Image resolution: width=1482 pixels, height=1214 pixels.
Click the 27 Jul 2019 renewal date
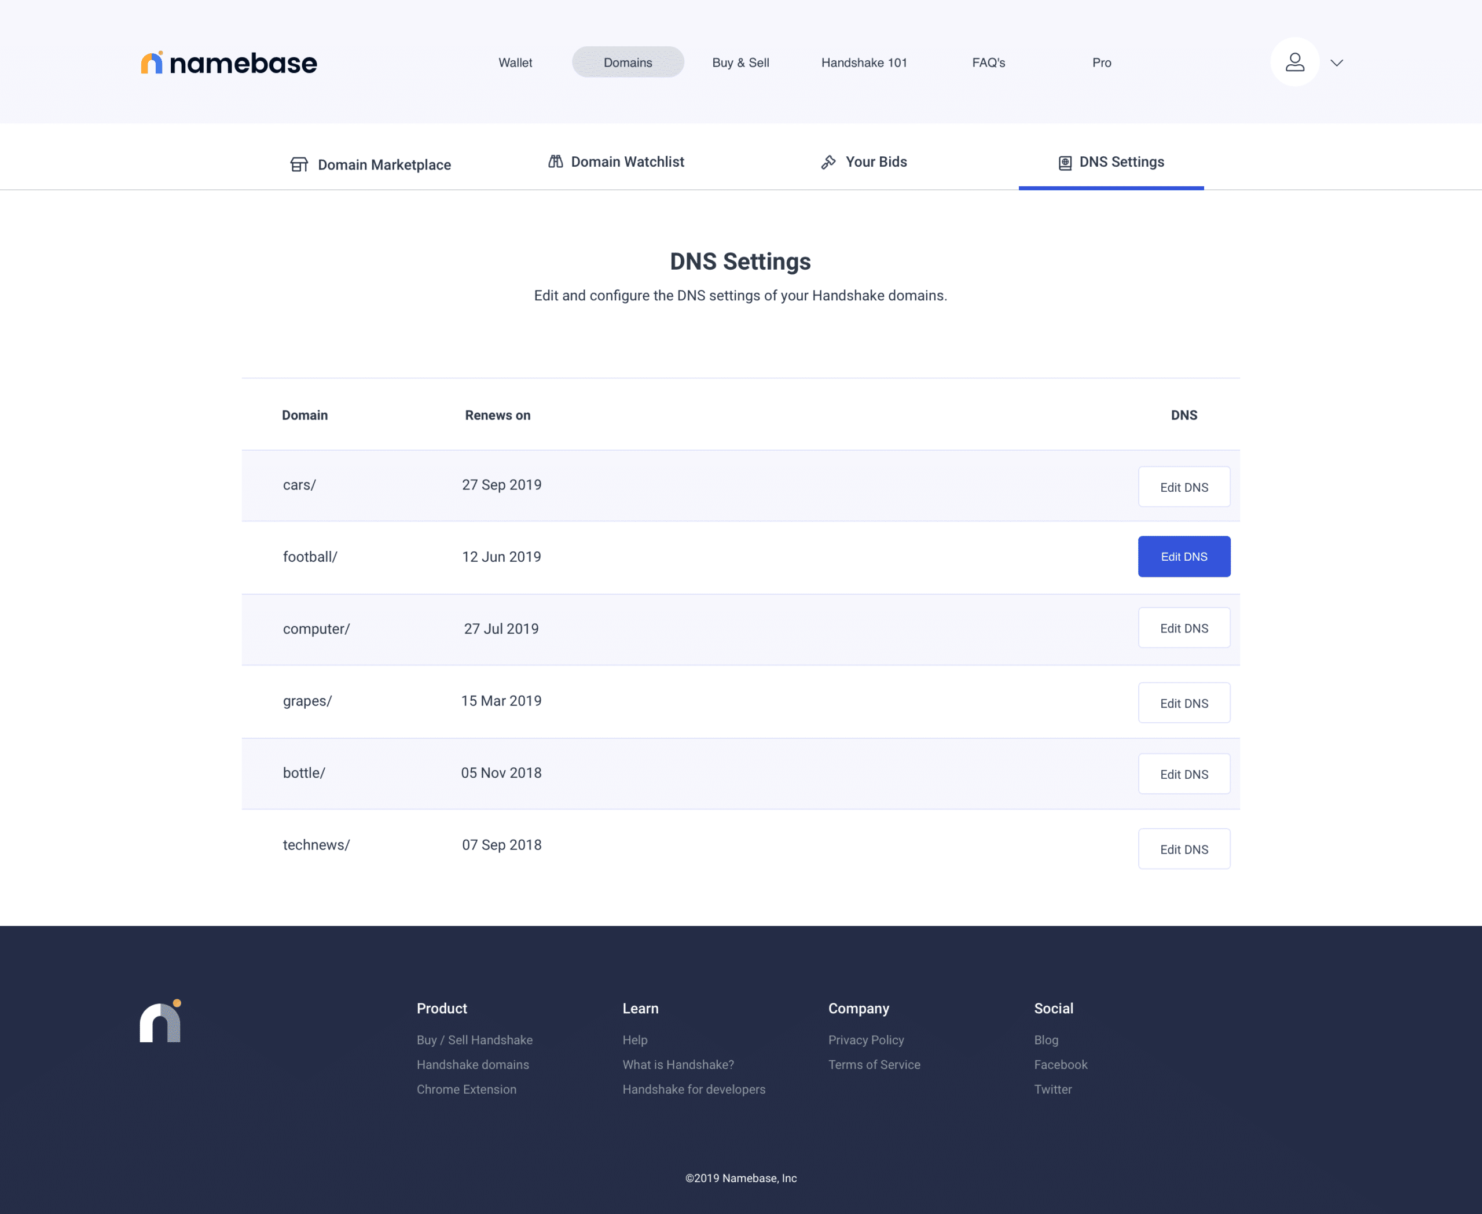[502, 628]
